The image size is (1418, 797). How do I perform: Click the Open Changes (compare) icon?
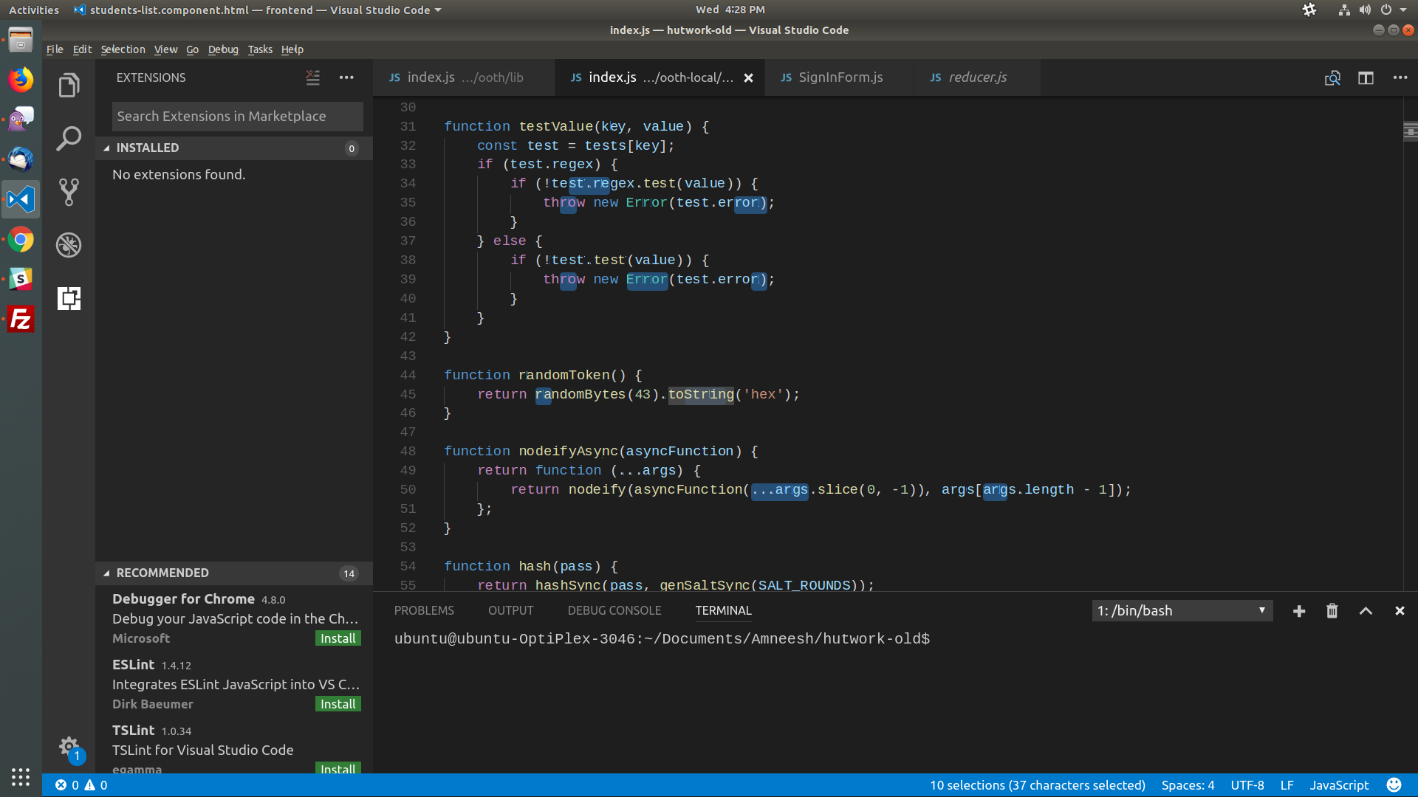pyautogui.click(x=1332, y=77)
